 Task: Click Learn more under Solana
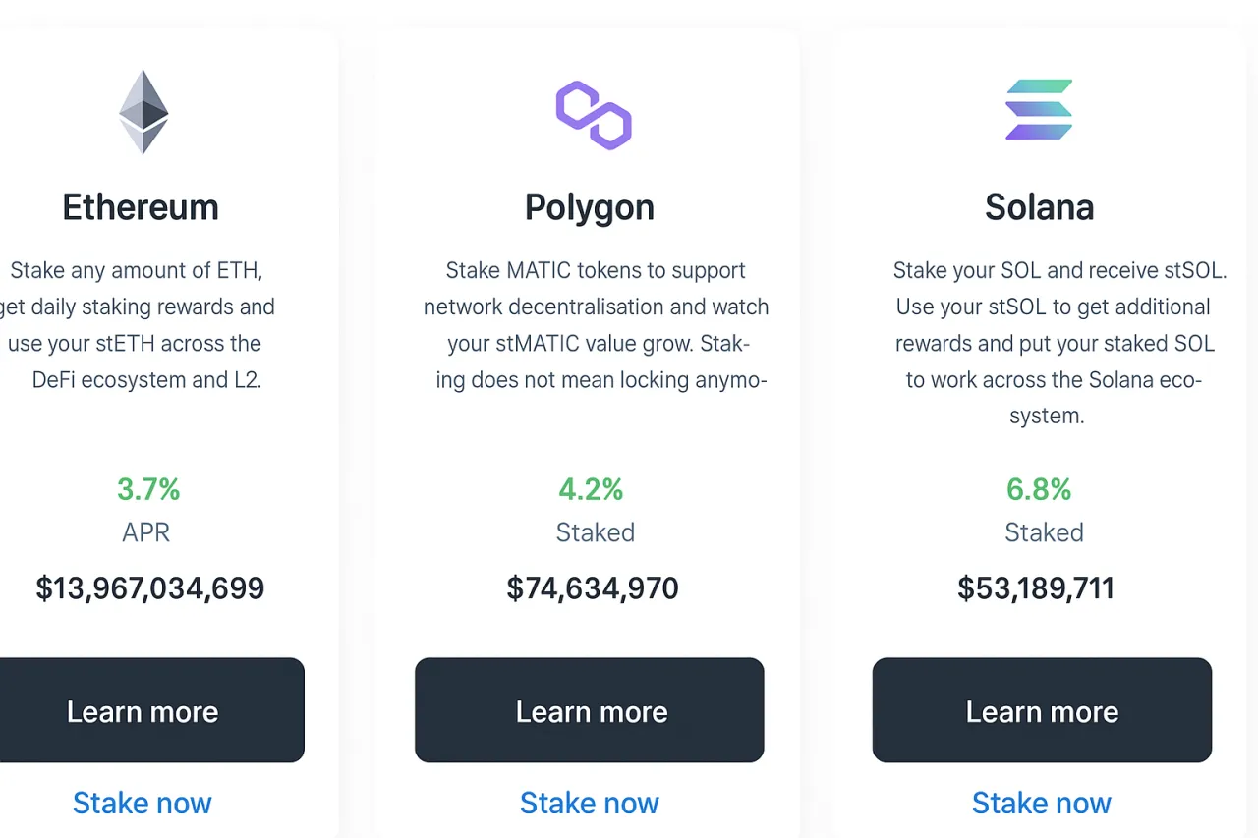(x=1042, y=710)
